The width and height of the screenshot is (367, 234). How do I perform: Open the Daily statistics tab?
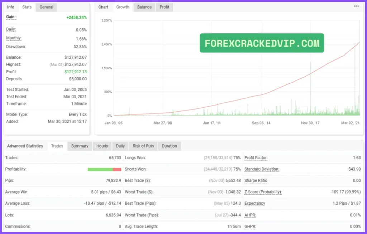pos(120,146)
